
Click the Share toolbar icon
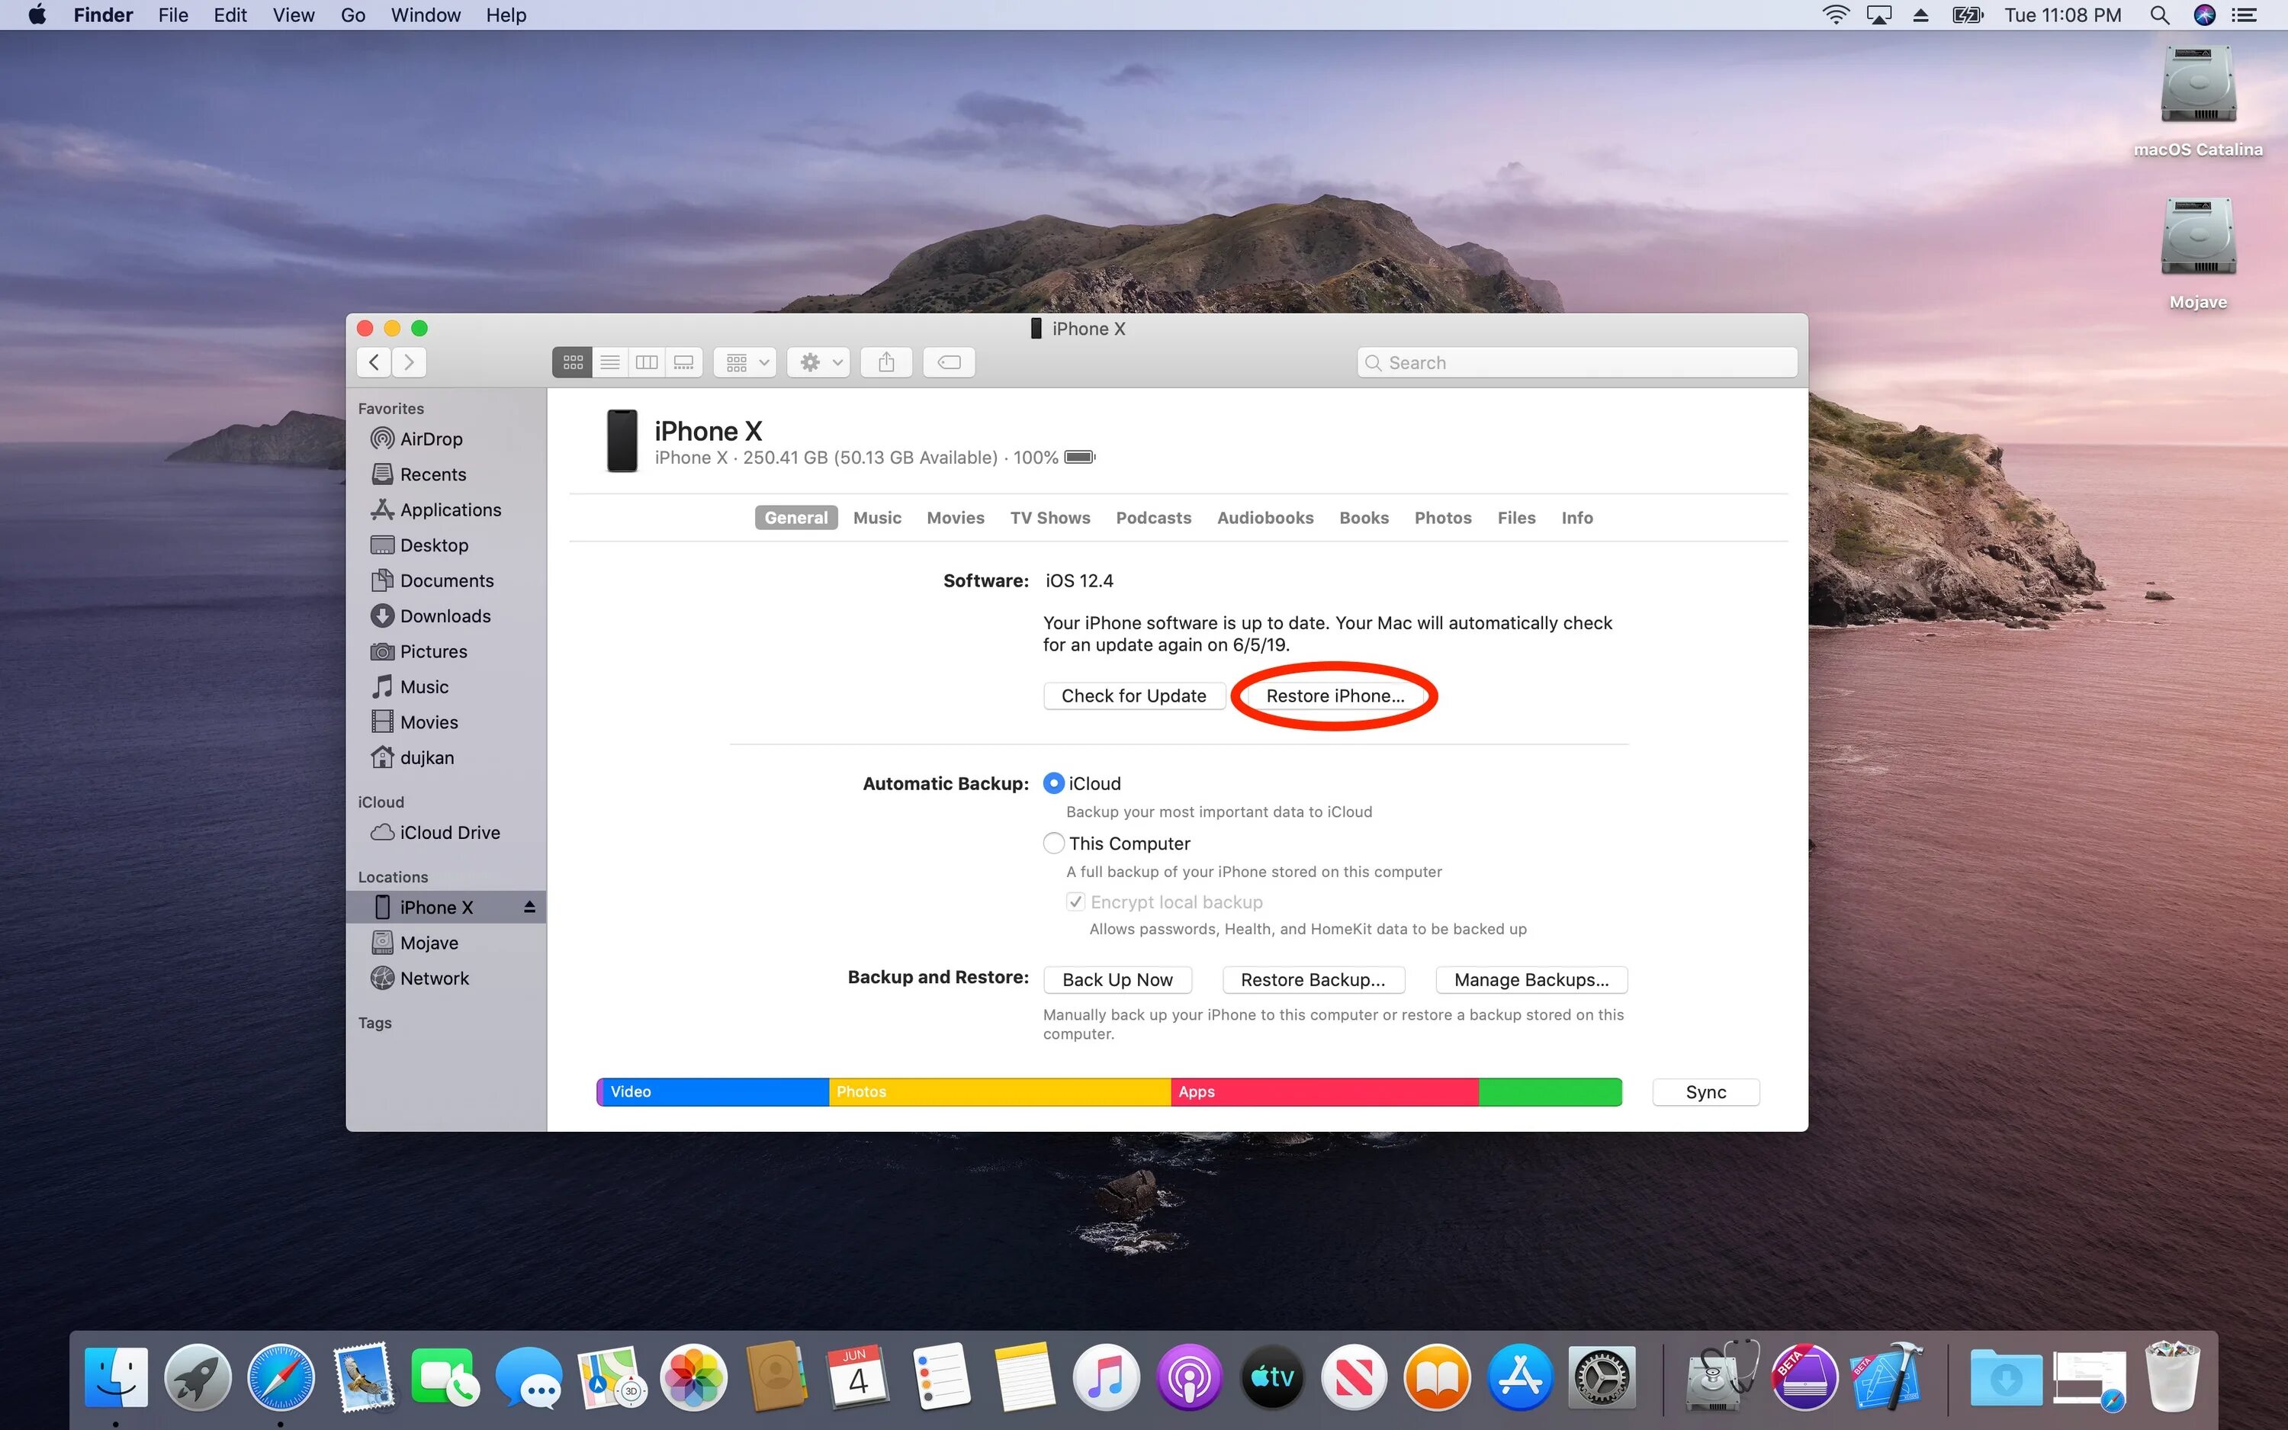click(x=886, y=362)
